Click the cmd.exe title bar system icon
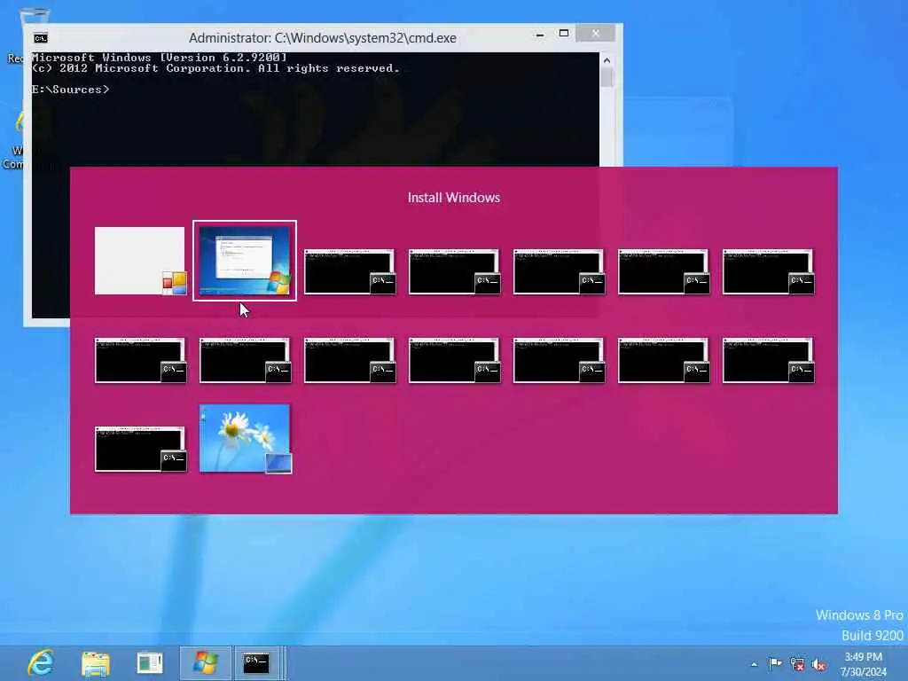This screenshot has width=908, height=681. 41,38
